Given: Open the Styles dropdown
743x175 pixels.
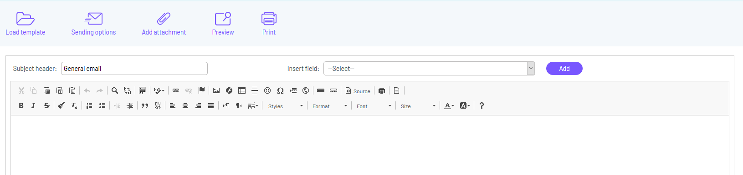Looking at the screenshot, I should [286, 106].
